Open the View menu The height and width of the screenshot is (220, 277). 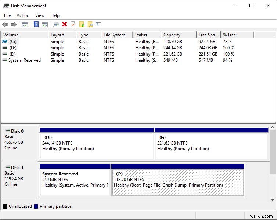40,15
